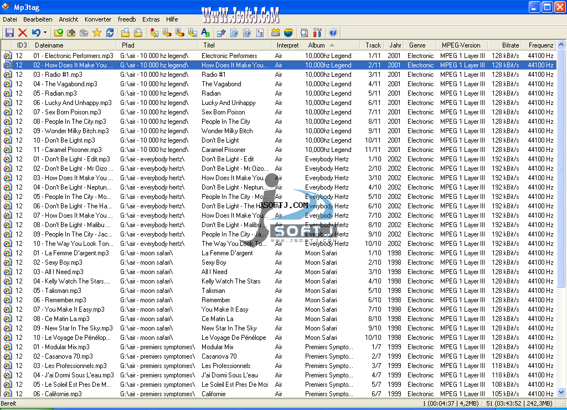The width and height of the screenshot is (567, 410).
Task: Run Filename to Filename converter icon
Action: (180, 33)
